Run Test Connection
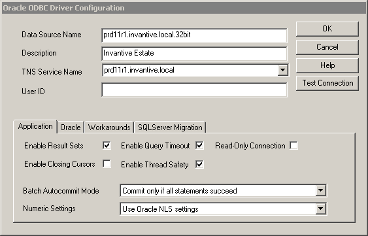Viewport: 368px width, 236px height. coord(327,83)
